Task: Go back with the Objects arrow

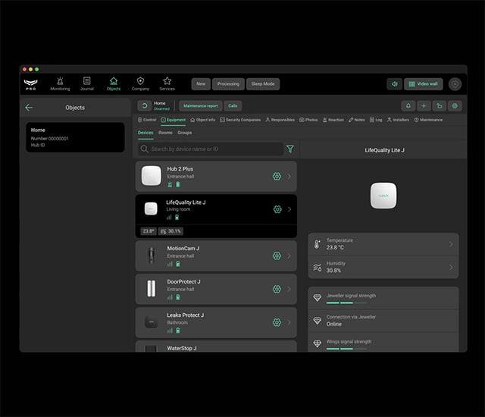Action: click(x=29, y=108)
